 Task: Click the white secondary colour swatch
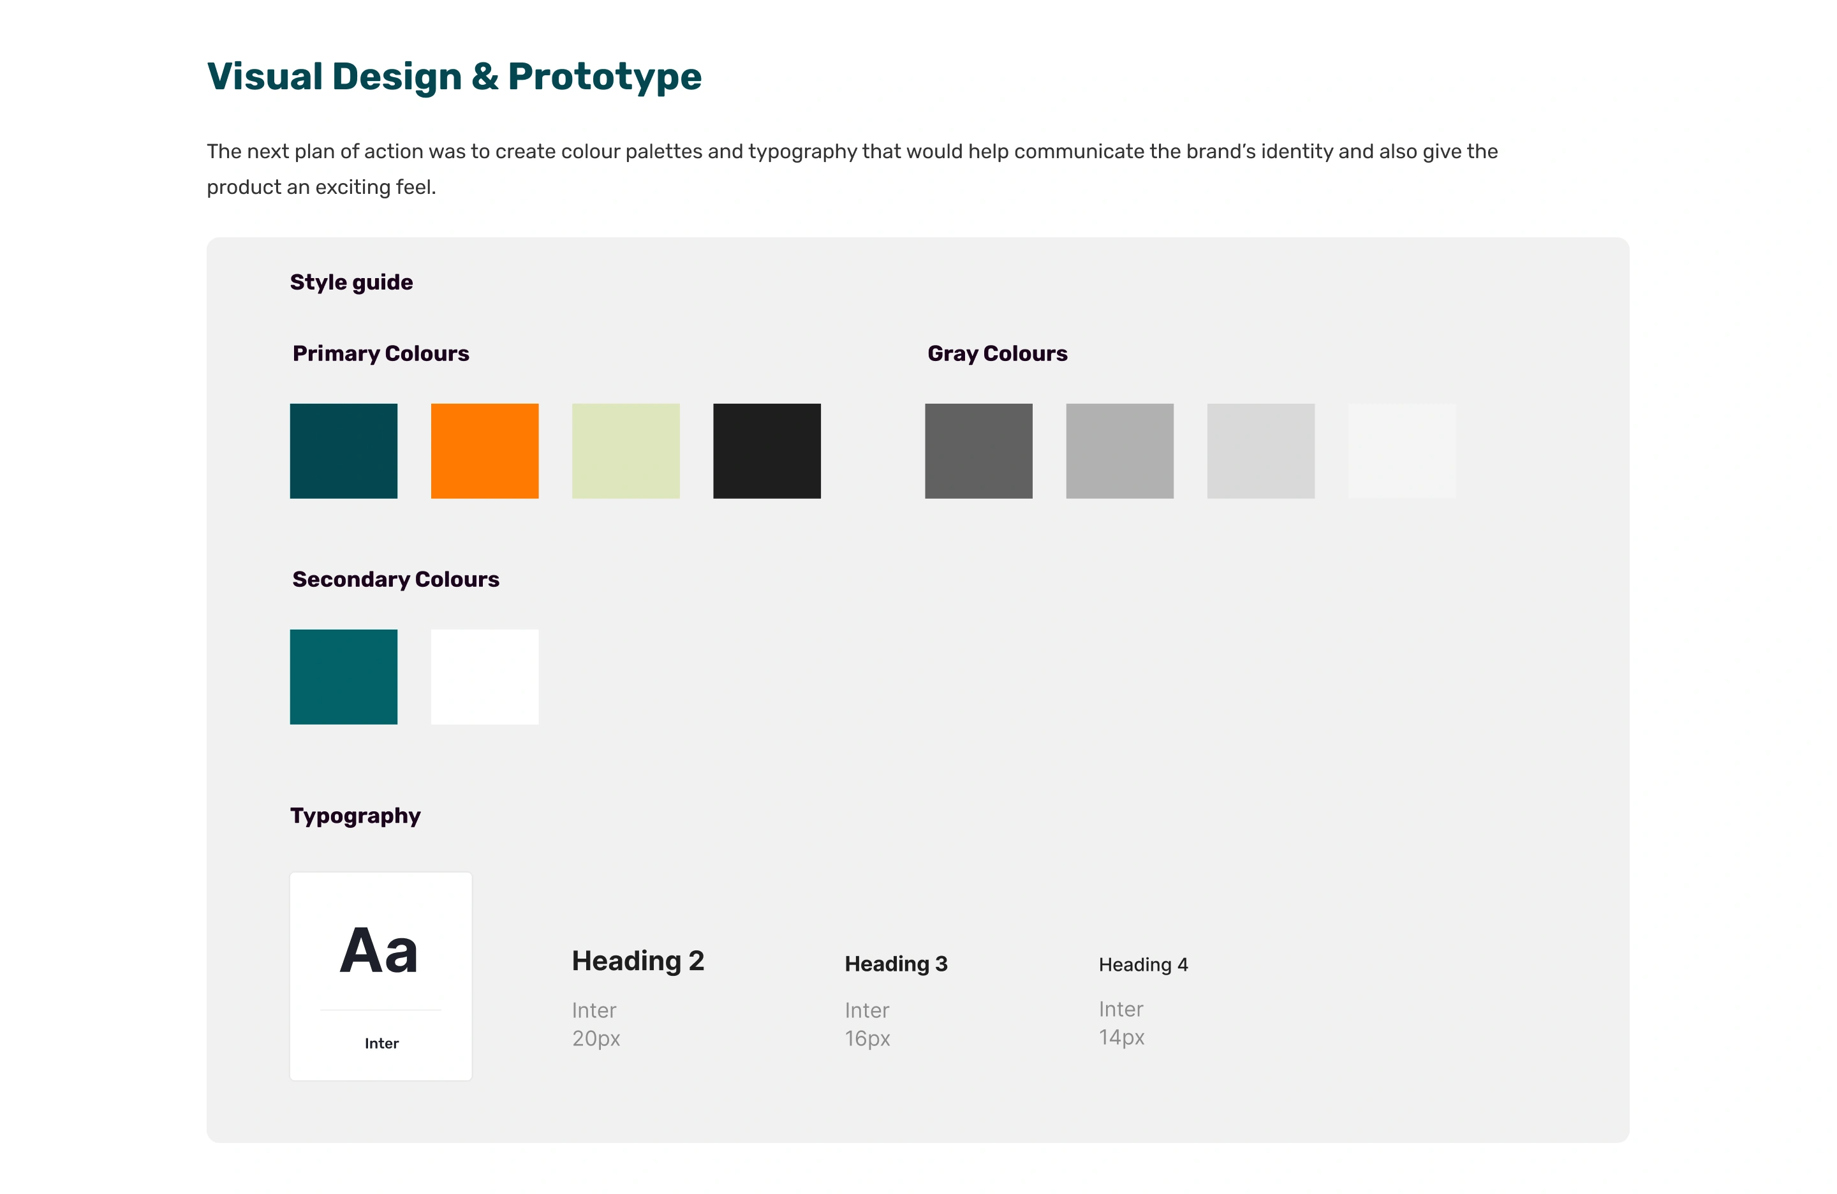(485, 677)
